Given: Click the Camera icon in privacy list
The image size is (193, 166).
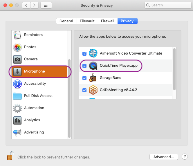Looking at the screenshot, I should click(x=17, y=59).
